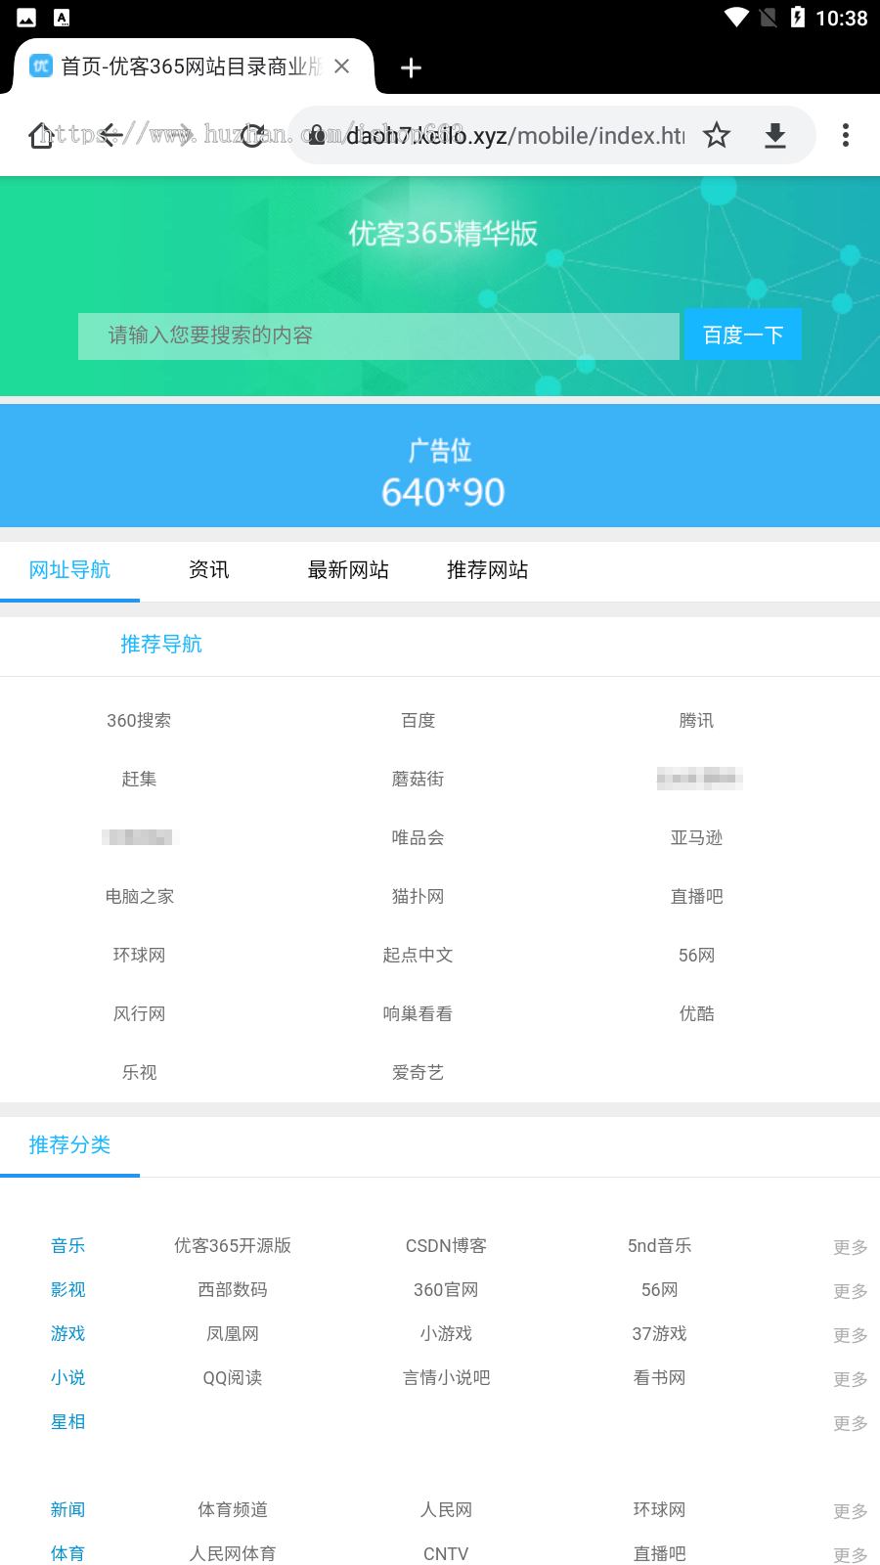Open the 体育 category

point(68,1554)
